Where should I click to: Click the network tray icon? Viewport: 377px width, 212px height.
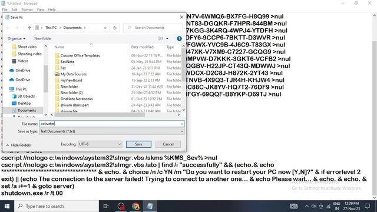pos(329,206)
